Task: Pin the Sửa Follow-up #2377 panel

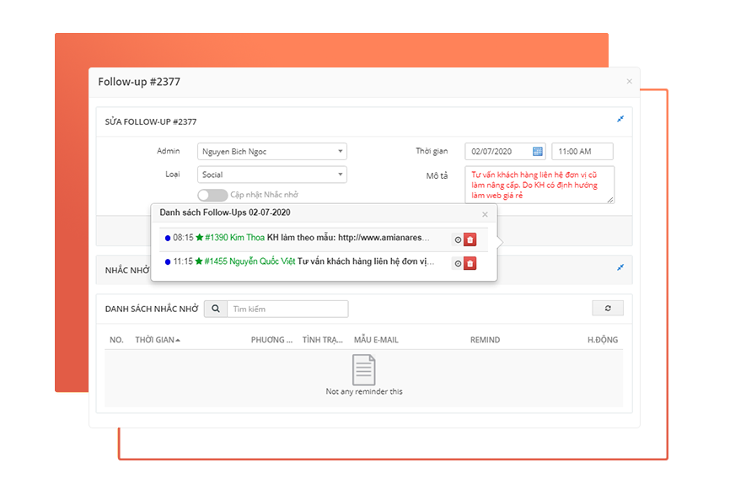Action: click(x=620, y=120)
